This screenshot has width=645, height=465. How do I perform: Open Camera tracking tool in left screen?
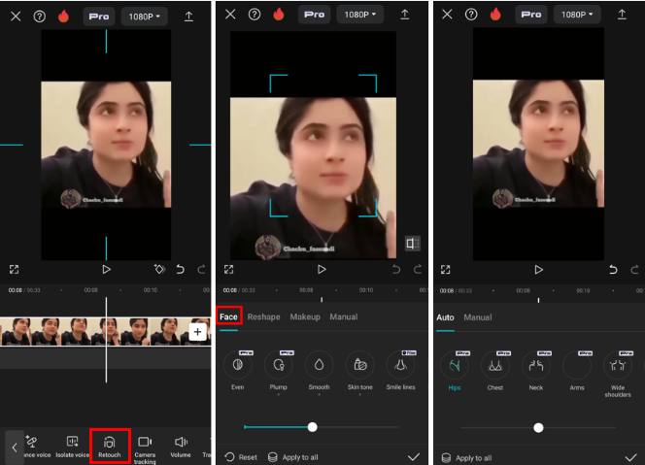tap(145, 449)
